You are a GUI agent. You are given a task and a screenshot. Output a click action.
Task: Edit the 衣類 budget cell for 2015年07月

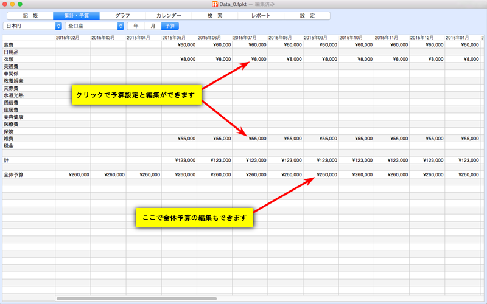click(250, 59)
